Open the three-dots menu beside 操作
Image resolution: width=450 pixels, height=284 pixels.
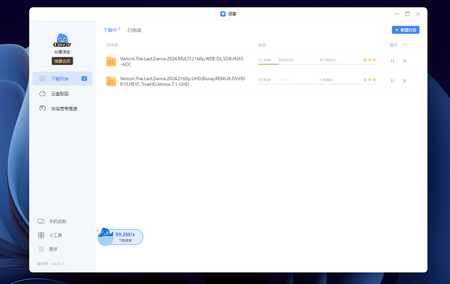405,44
